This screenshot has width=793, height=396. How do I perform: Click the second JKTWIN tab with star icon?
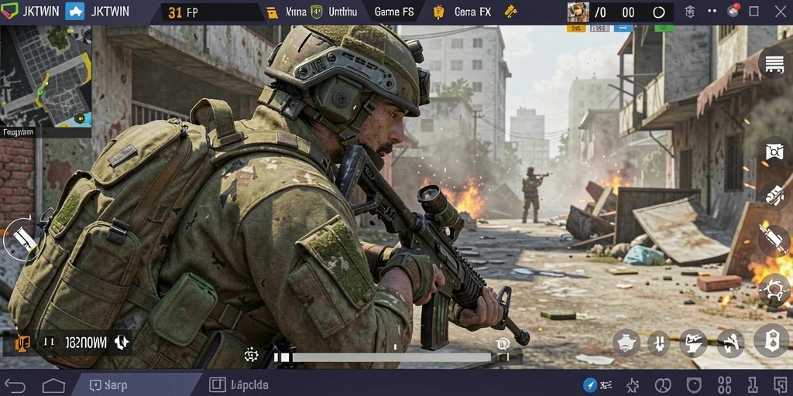97,11
